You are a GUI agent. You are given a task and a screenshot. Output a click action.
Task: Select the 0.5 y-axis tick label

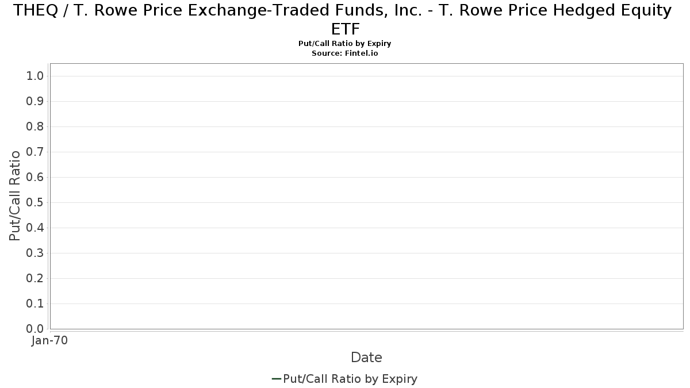tap(36, 203)
